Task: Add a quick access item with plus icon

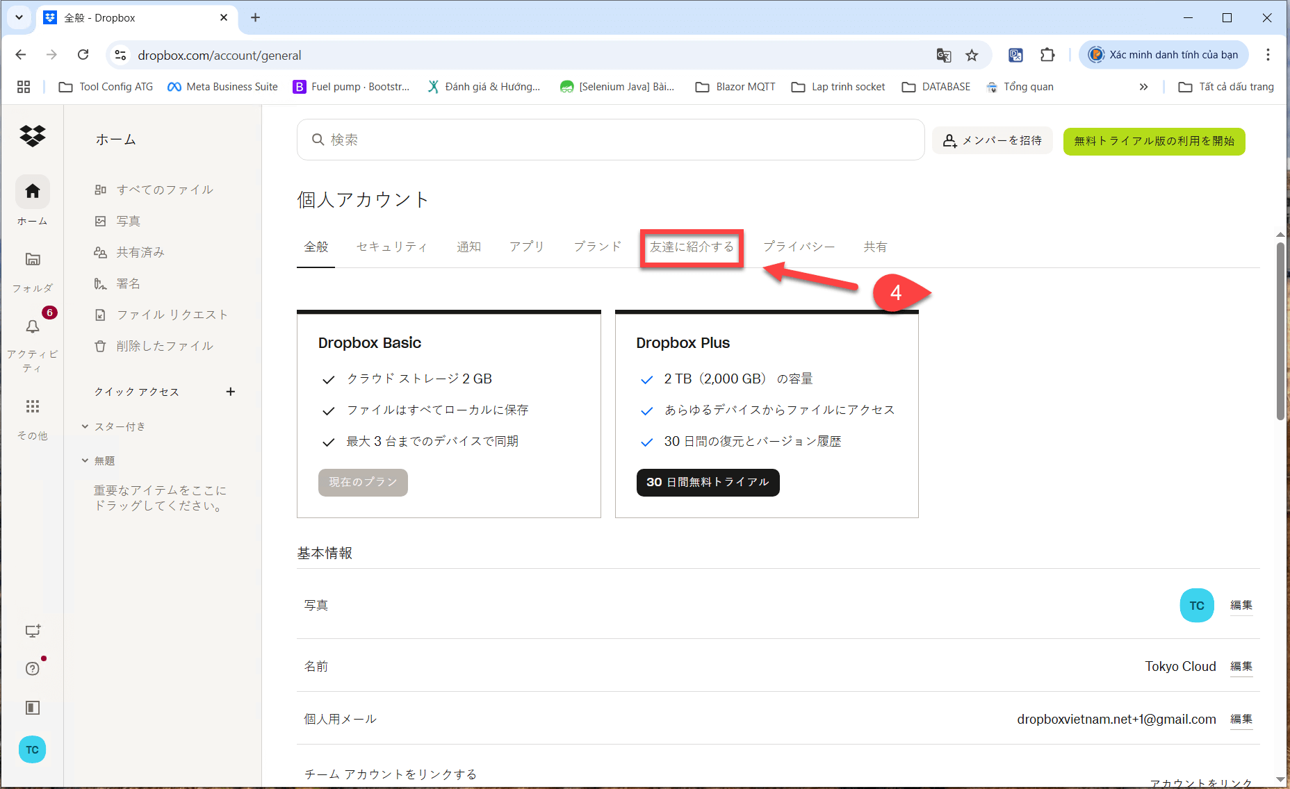Action: [231, 392]
